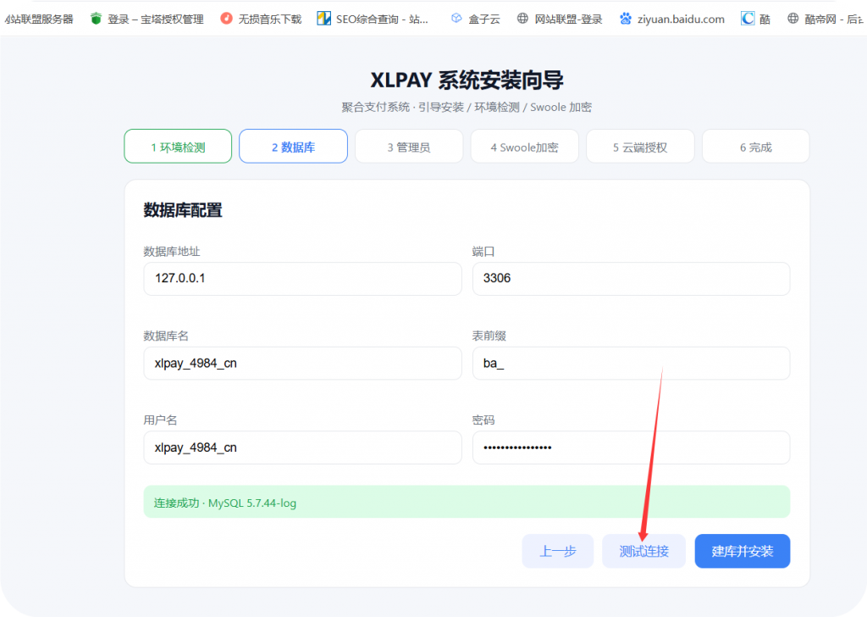Click the 测试连接 button
This screenshot has height=617, width=867.
[x=644, y=551]
